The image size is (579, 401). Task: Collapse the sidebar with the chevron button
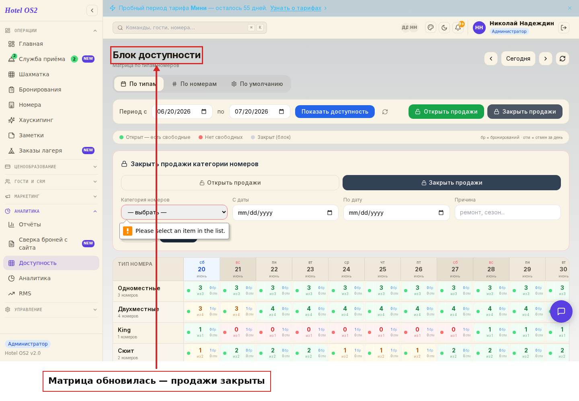tap(92, 10)
